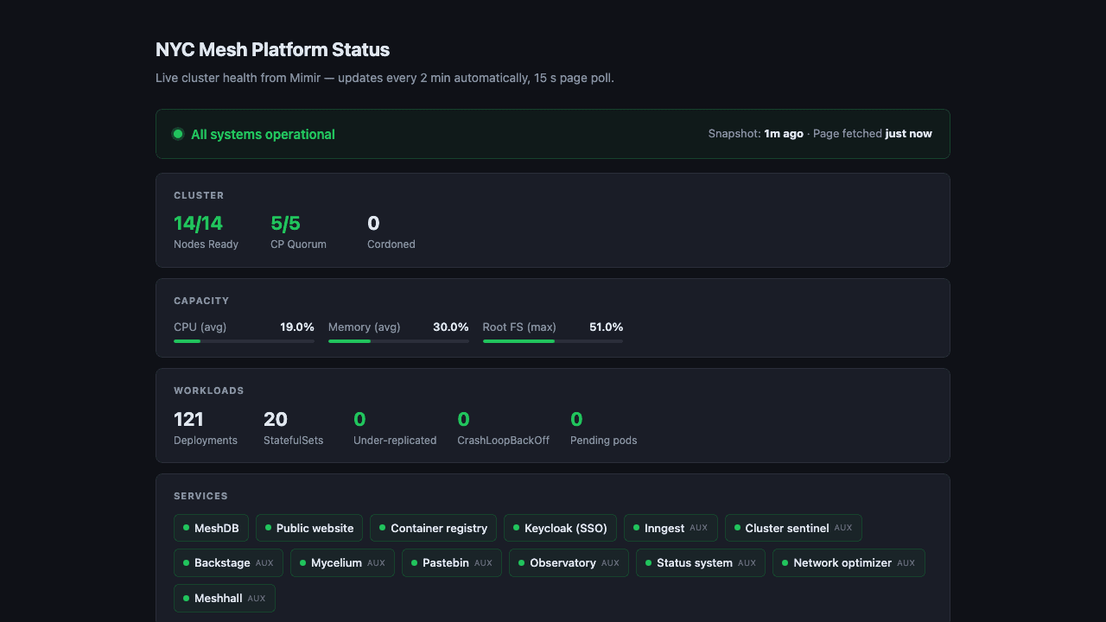Click the 51.0% Root FS value
The height and width of the screenshot is (622, 1106).
(606, 327)
